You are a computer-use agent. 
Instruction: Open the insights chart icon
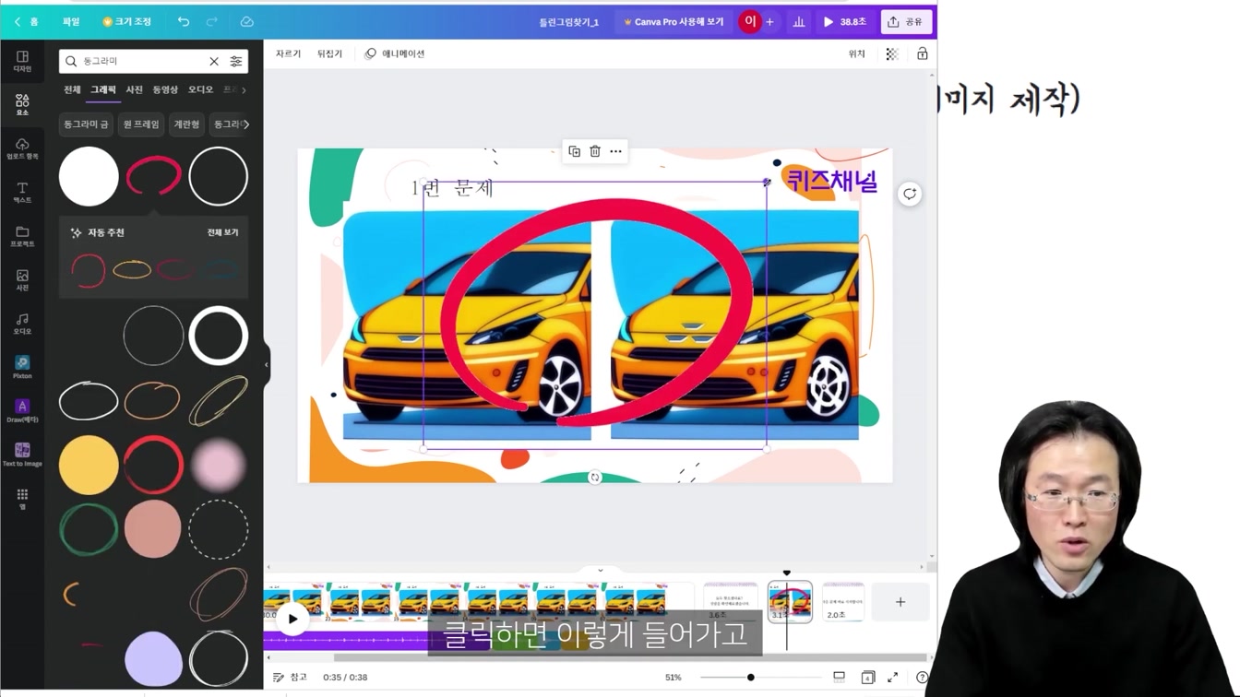pyautogui.click(x=798, y=21)
